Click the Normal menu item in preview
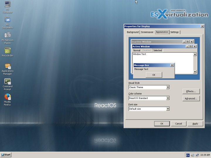 [137, 50]
